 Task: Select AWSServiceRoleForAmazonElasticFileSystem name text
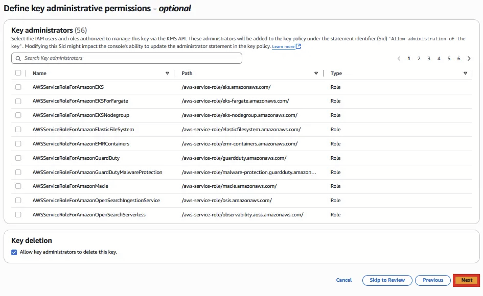click(x=83, y=130)
